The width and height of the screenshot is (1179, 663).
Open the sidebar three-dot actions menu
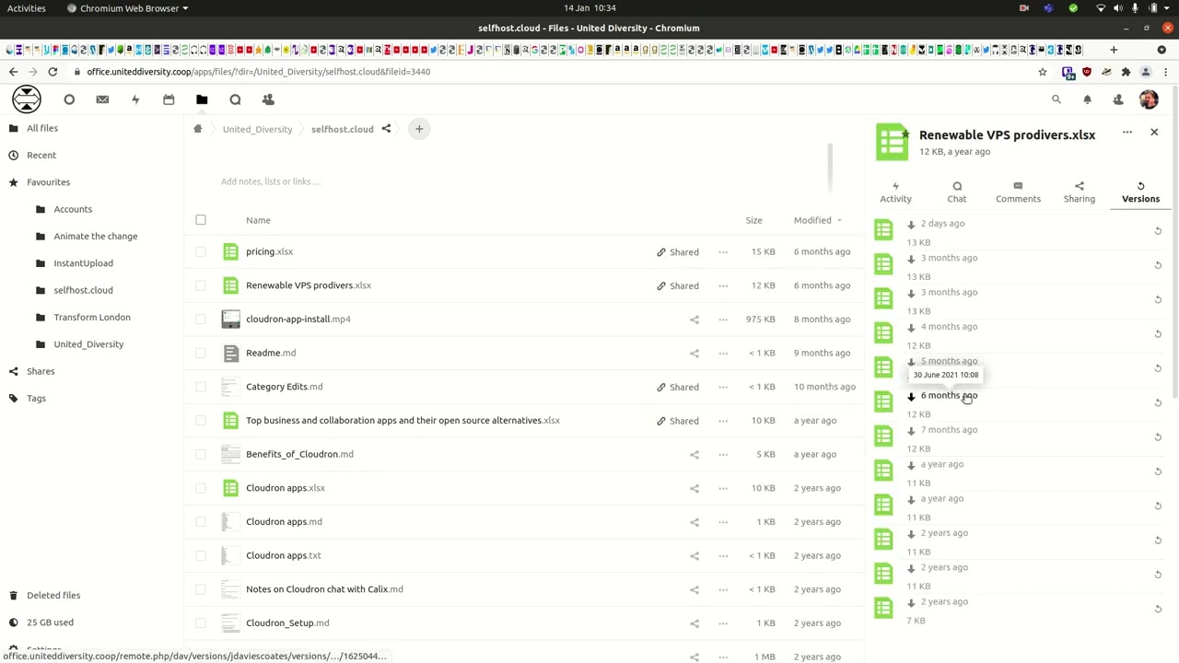coord(1127,133)
